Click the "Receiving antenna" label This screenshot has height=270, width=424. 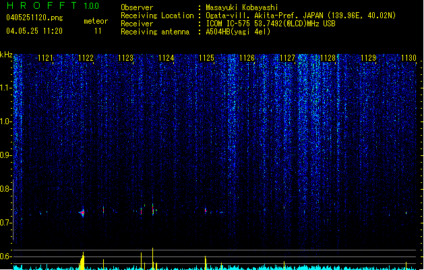pyautogui.click(x=155, y=32)
